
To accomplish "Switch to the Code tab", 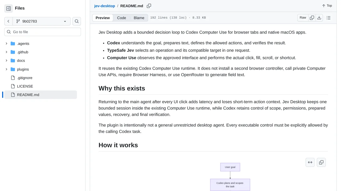I will coord(121,18).
